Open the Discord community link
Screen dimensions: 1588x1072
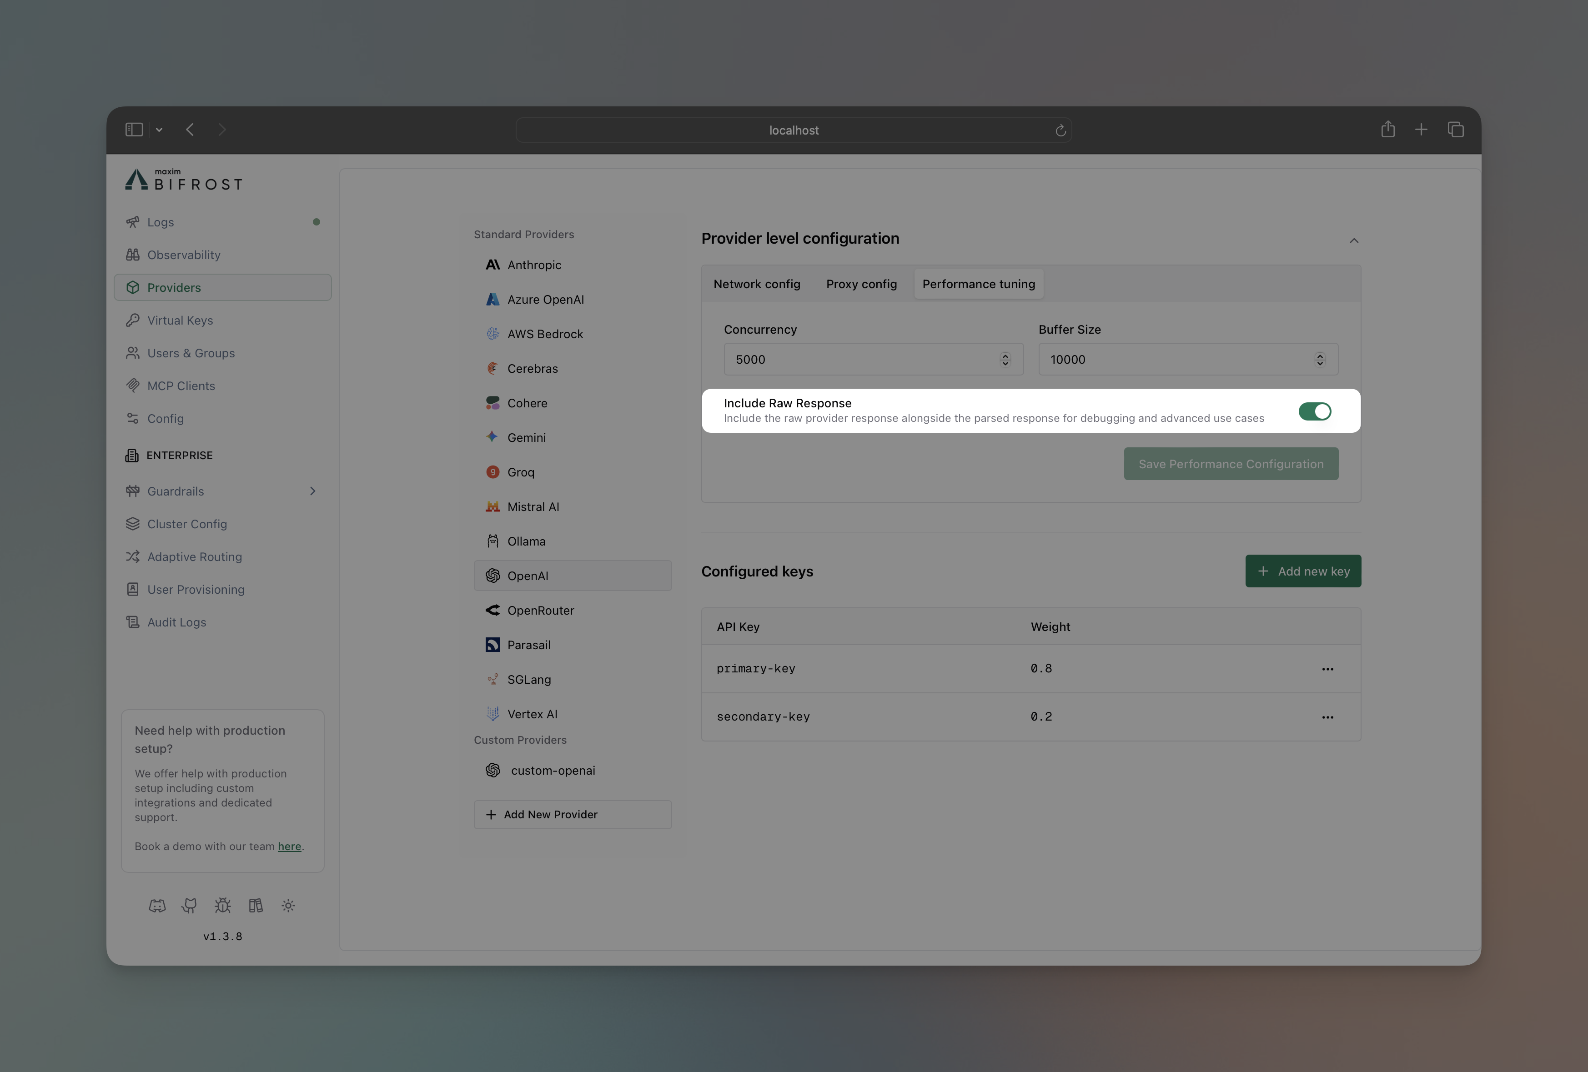tap(157, 905)
